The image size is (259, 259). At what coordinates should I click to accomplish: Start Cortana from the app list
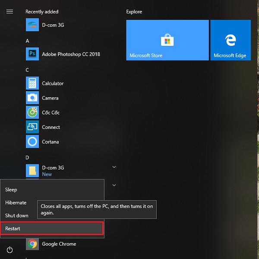click(x=50, y=142)
